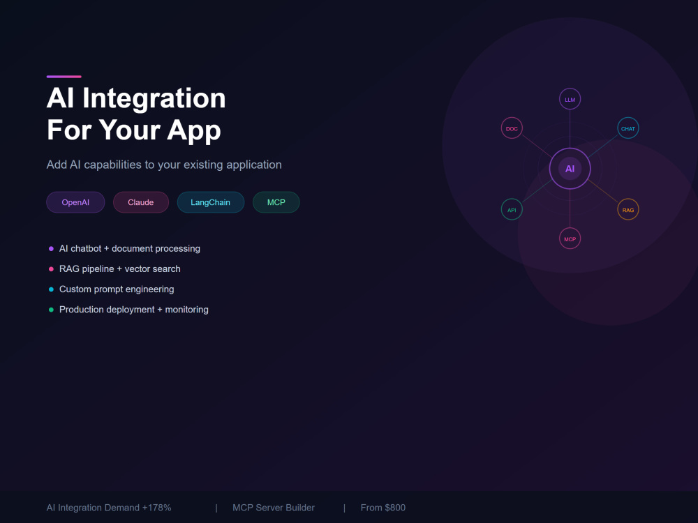Click 'AI chatbot + document processing' bullet
Viewport: 698px width, 523px height.
[124, 249]
